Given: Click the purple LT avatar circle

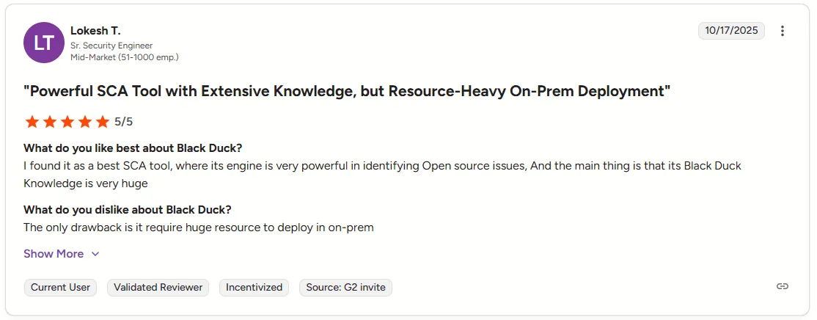Looking at the screenshot, I should tap(44, 43).
